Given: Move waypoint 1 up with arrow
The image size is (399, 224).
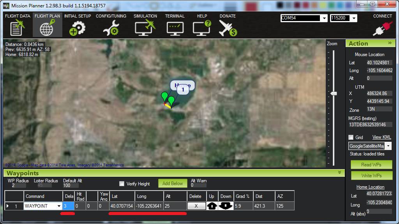Looking at the screenshot, I should (212, 206).
